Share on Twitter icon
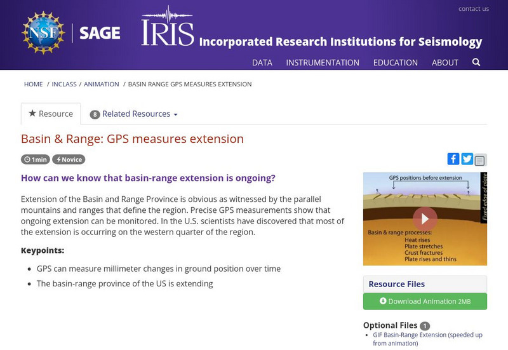Image resolution: width=508 pixels, height=350 pixels. click(x=467, y=159)
